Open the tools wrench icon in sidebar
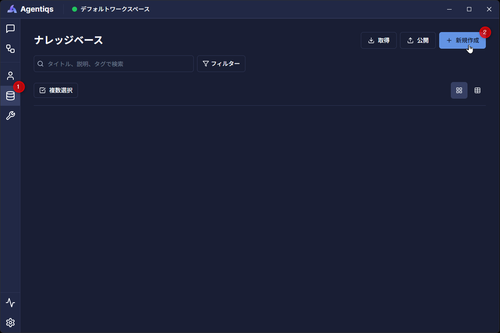The height and width of the screenshot is (333, 500). [10, 116]
